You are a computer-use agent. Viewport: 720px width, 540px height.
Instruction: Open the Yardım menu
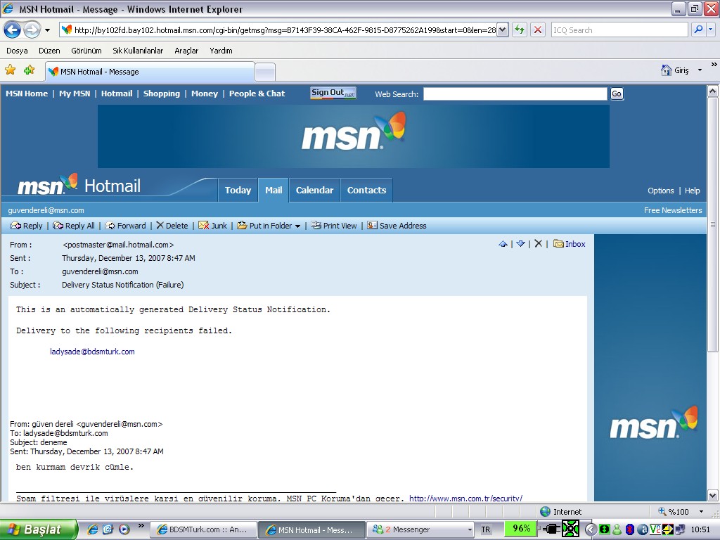tap(221, 51)
